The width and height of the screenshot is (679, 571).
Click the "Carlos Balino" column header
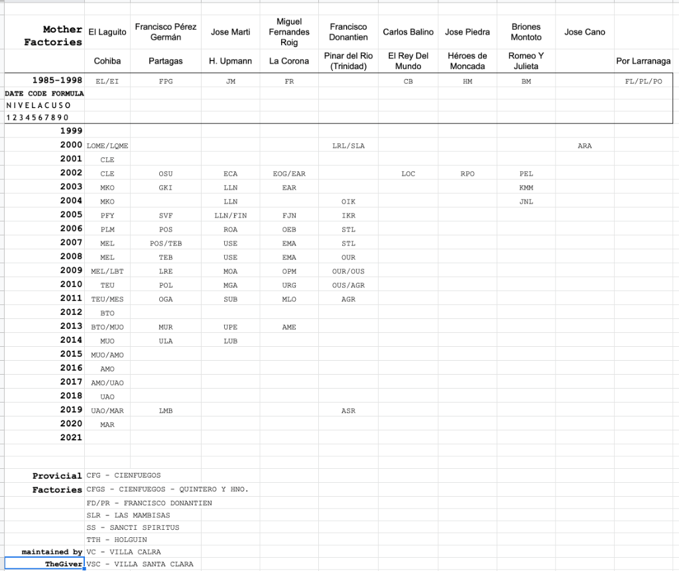[x=408, y=32]
